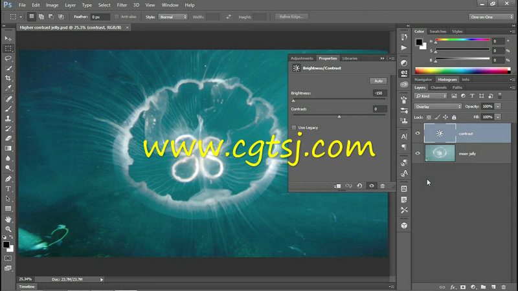Open the One-on-One workspace dropdown
The height and width of the screenshot is (291, 518).
click(491, 17)
